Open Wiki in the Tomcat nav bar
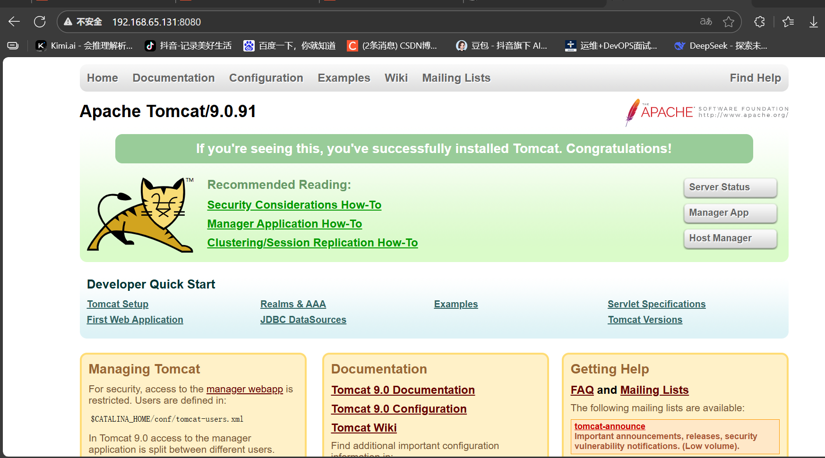Viewport: 825px width, 458px height. [x=396, y=78]
